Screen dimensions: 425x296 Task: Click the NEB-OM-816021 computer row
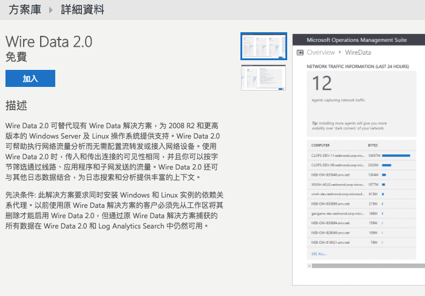click(361, 243)
